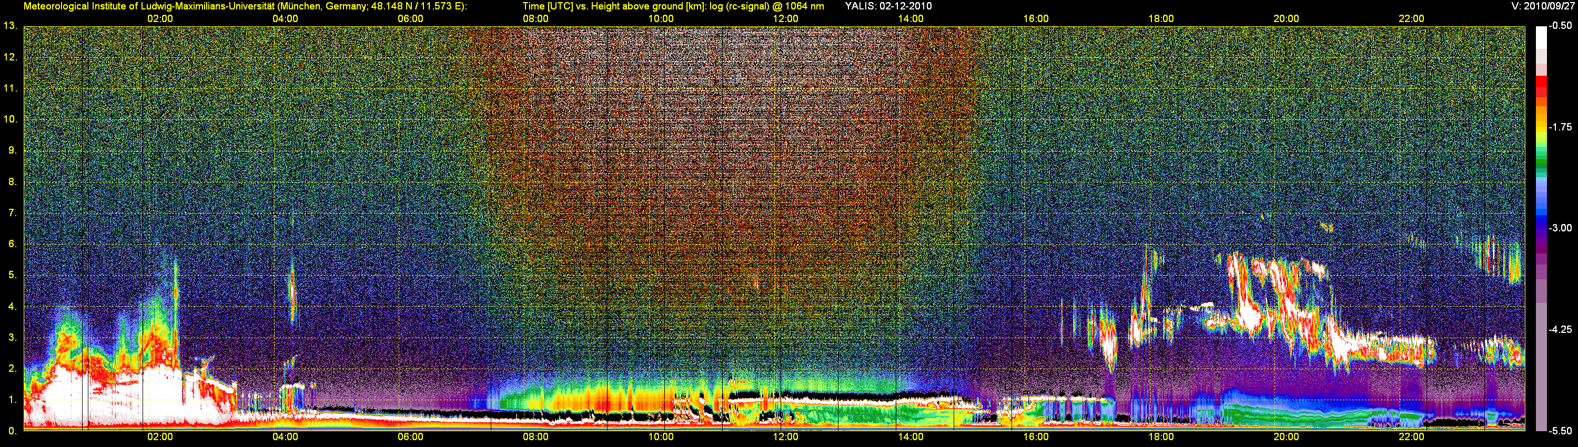
Task: Click the 08:00 label on the lower time axis
Action: (x=535, y=437)
